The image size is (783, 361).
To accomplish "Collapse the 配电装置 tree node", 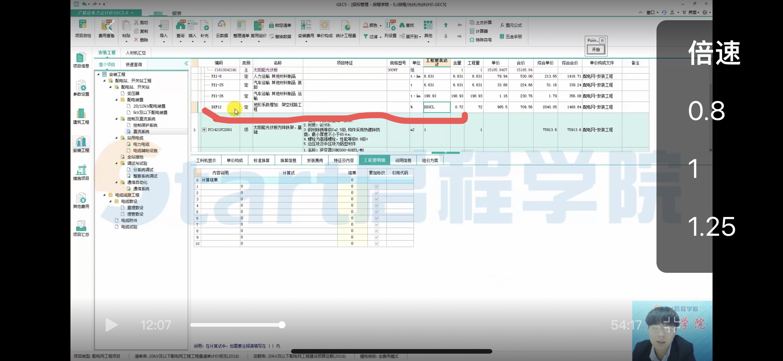I will coord(116,100).
